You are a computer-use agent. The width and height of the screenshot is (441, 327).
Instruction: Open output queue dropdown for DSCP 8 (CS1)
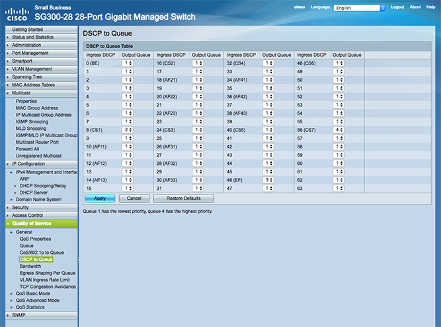coord(127,131)
